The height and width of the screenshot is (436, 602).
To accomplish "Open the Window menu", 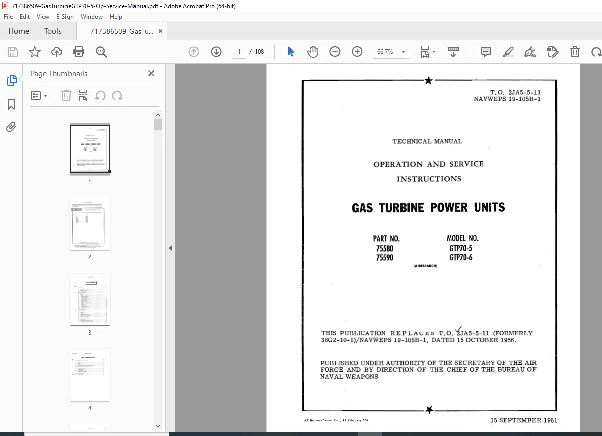I will (91, 17).
